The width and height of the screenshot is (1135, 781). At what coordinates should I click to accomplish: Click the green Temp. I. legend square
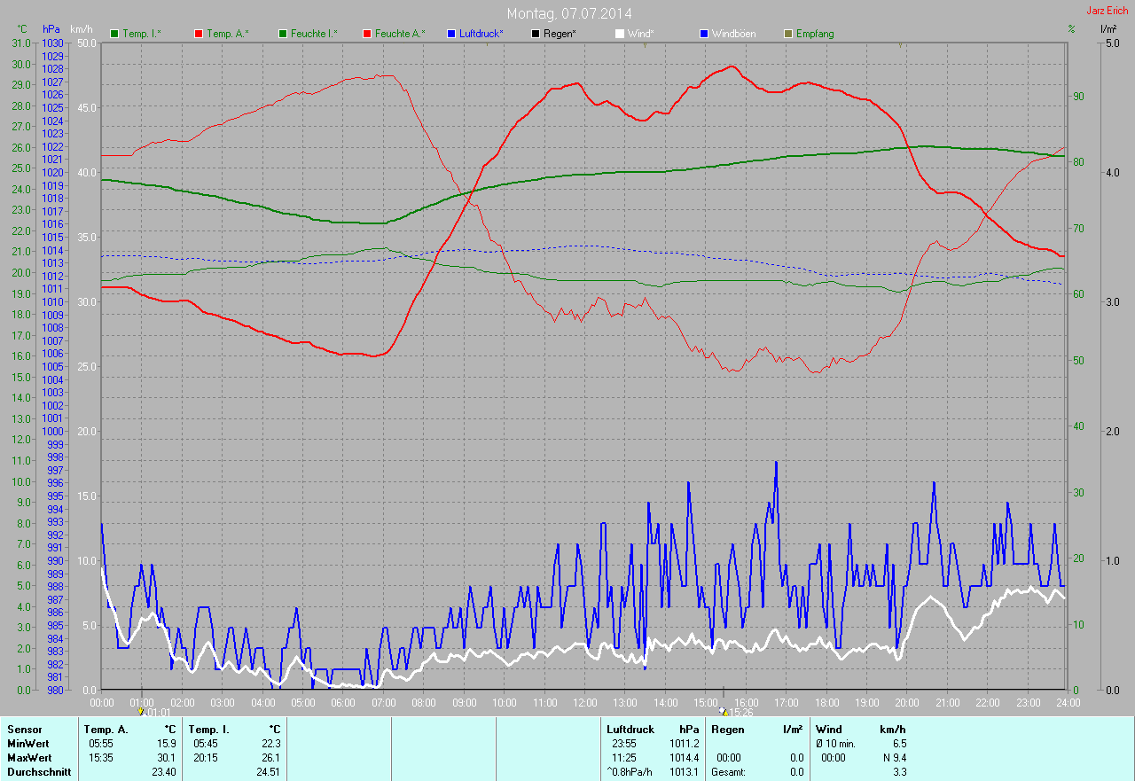(x=114, y=34)
